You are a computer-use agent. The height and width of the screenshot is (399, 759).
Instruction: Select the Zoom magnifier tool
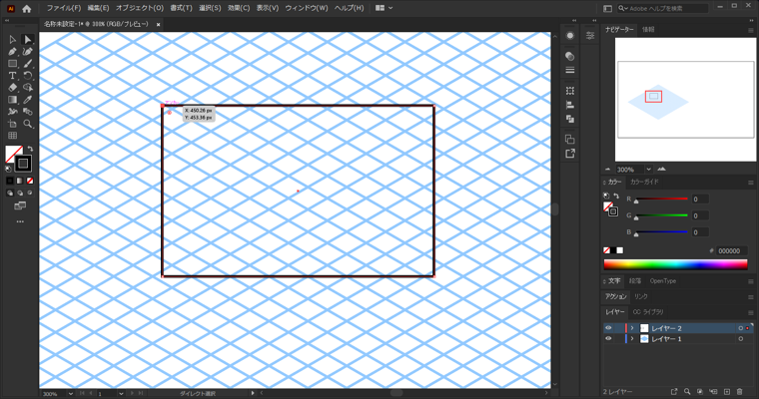pos(28,124)
